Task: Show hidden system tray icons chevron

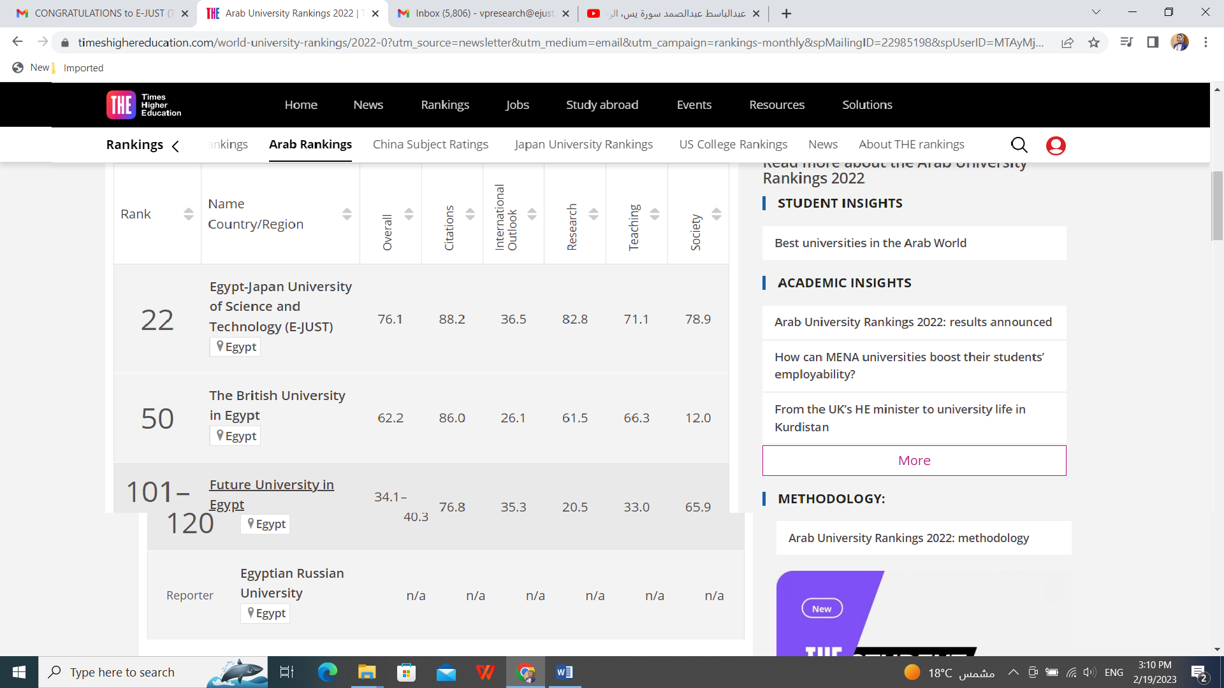Action: pos(1013,672)
